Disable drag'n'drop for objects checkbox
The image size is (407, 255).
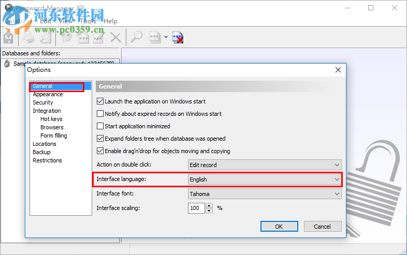click(100, 151)
